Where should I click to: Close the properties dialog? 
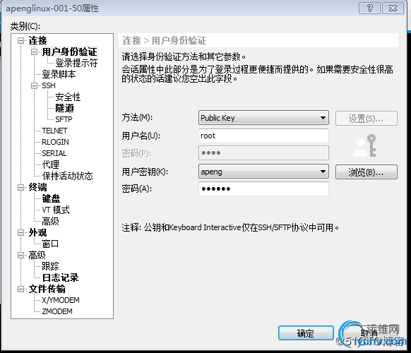pos(393,8)
